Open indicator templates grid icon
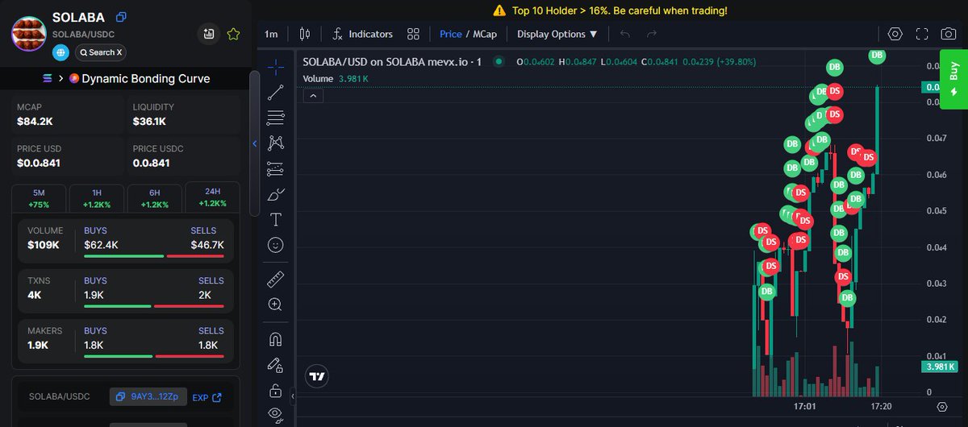 [x=413, y=34]
